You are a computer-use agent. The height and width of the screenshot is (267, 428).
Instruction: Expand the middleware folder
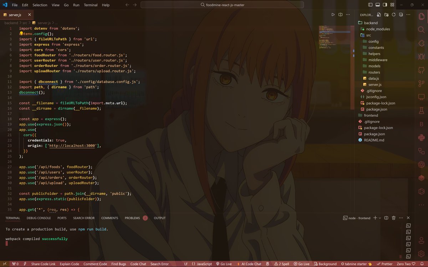coord(378,60)
